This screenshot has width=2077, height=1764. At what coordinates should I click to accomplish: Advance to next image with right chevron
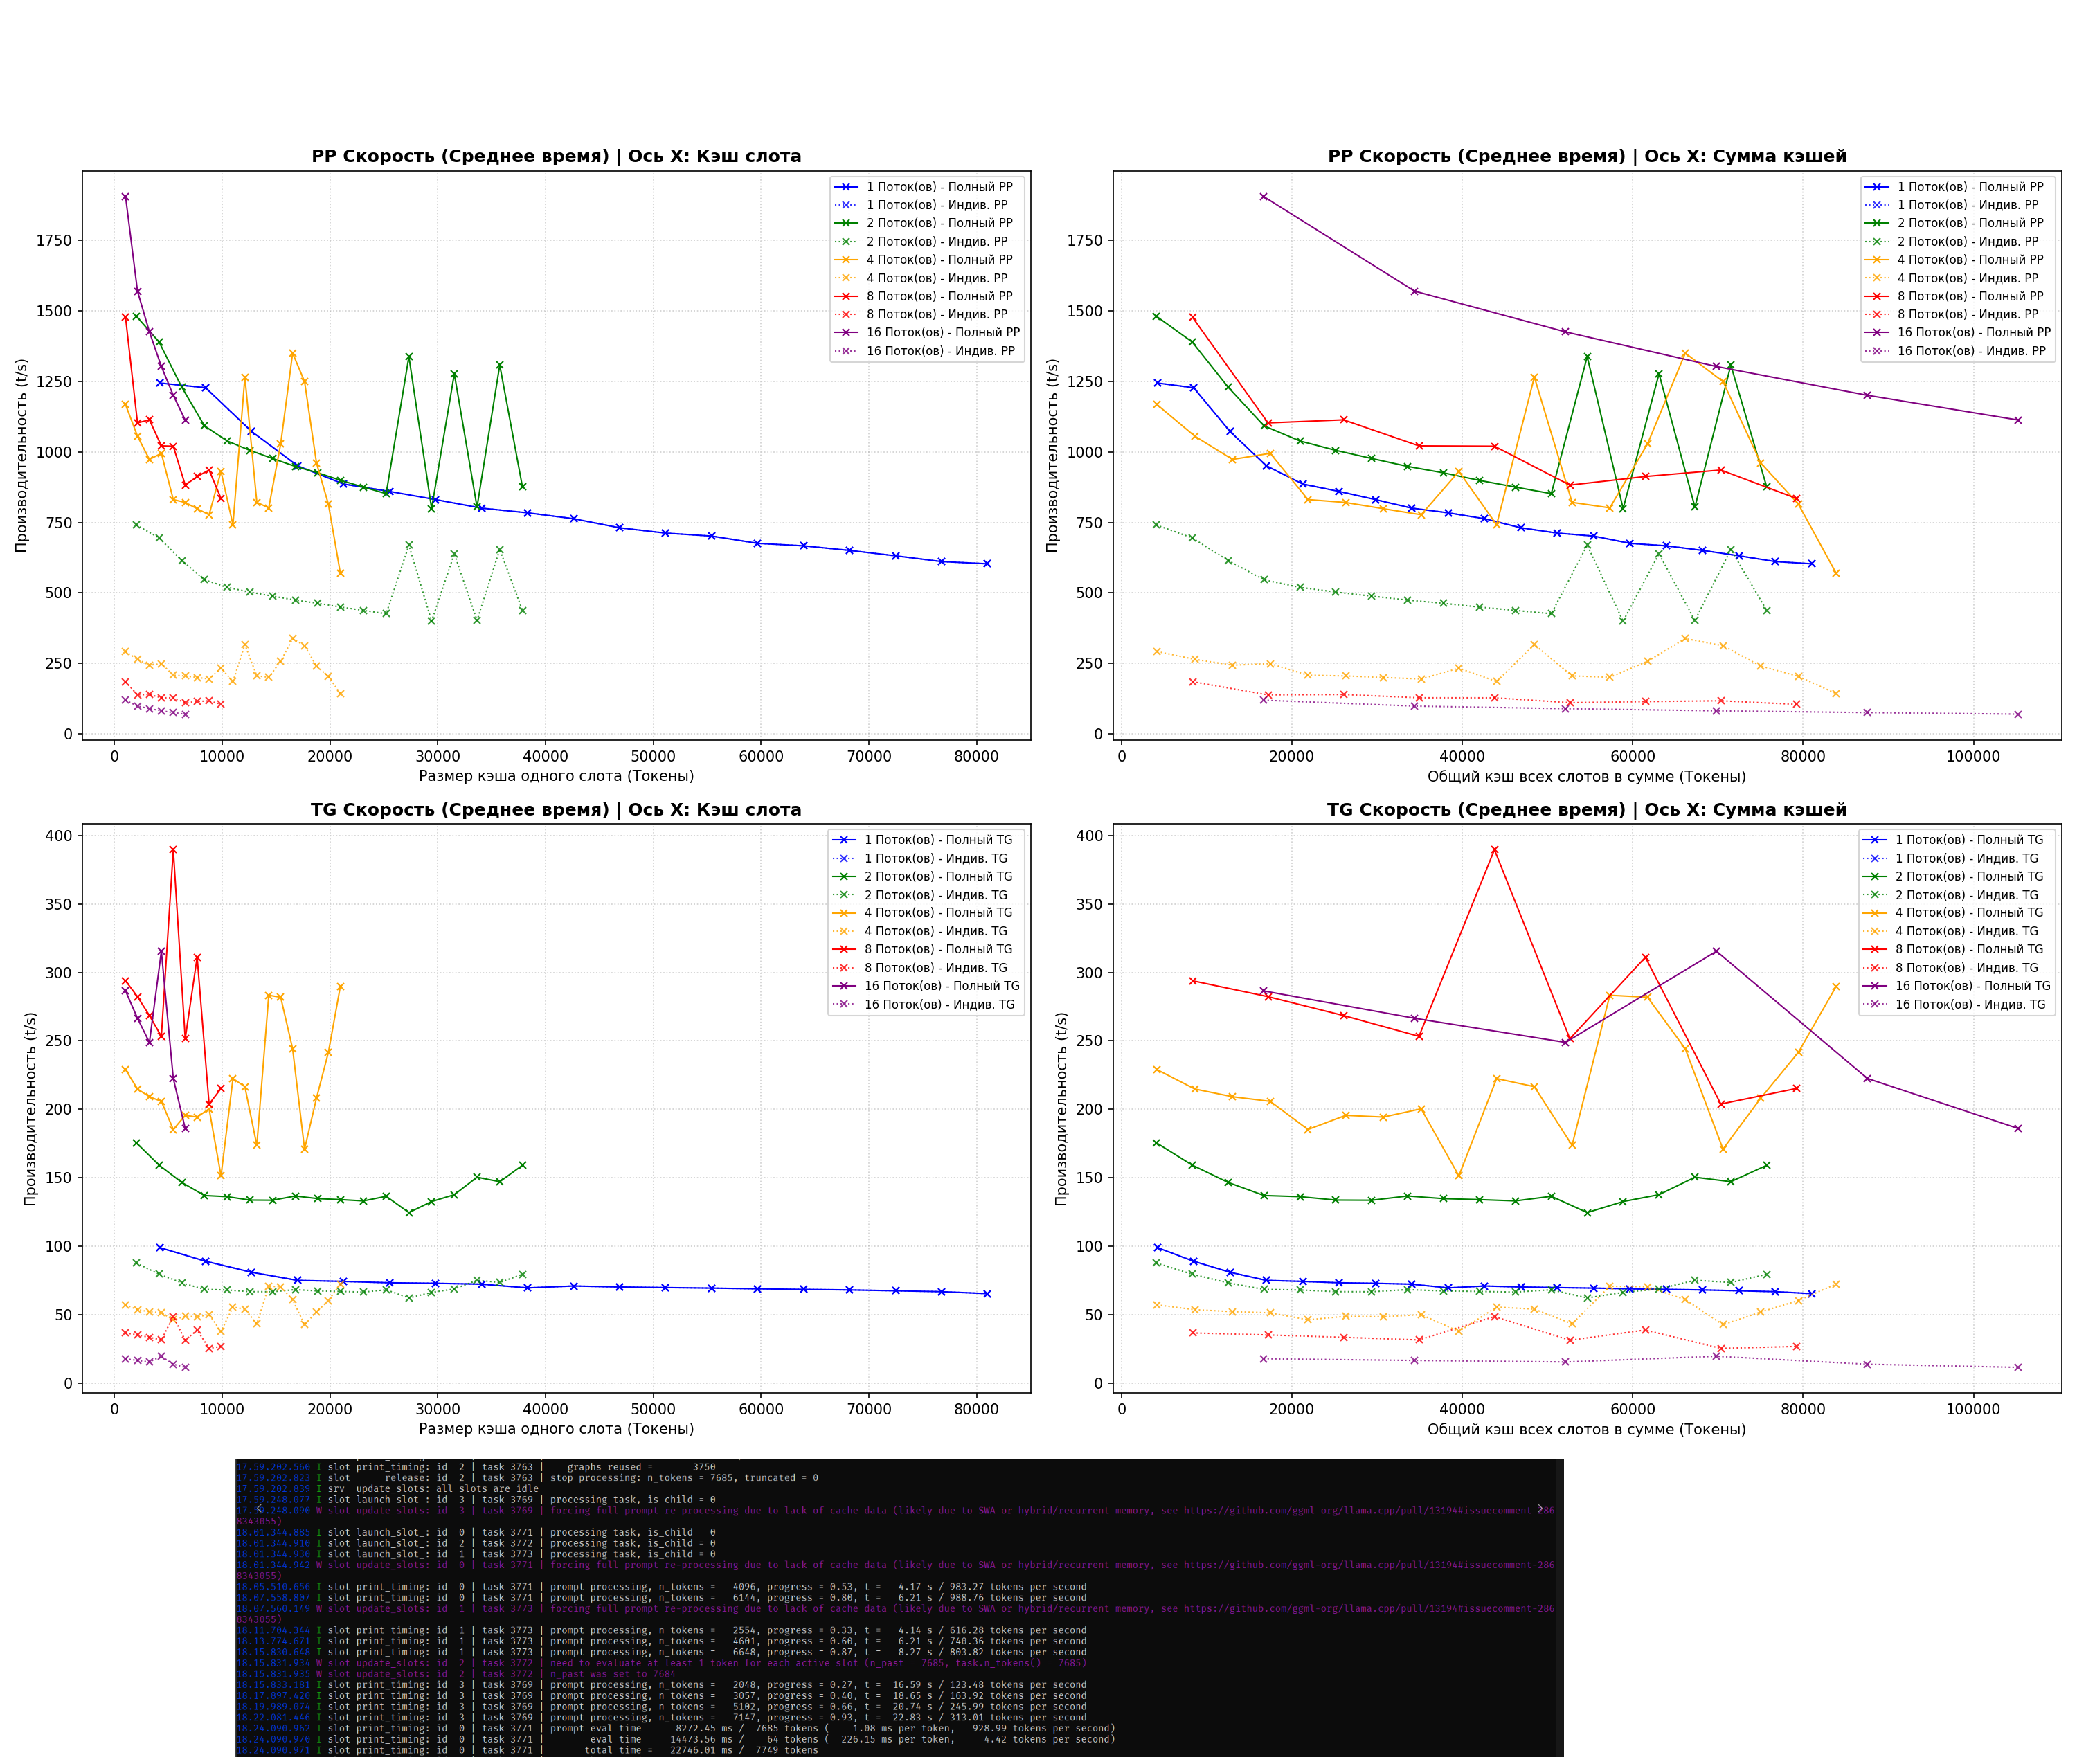[x=1540, y=1509]
